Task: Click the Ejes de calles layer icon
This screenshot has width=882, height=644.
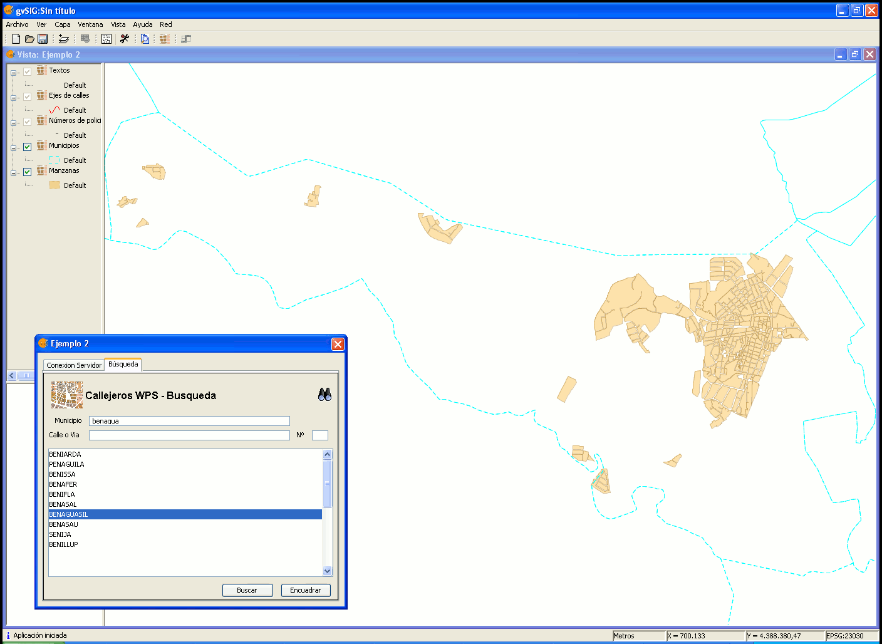Action: pyautogui.click(x=41, y=95)
